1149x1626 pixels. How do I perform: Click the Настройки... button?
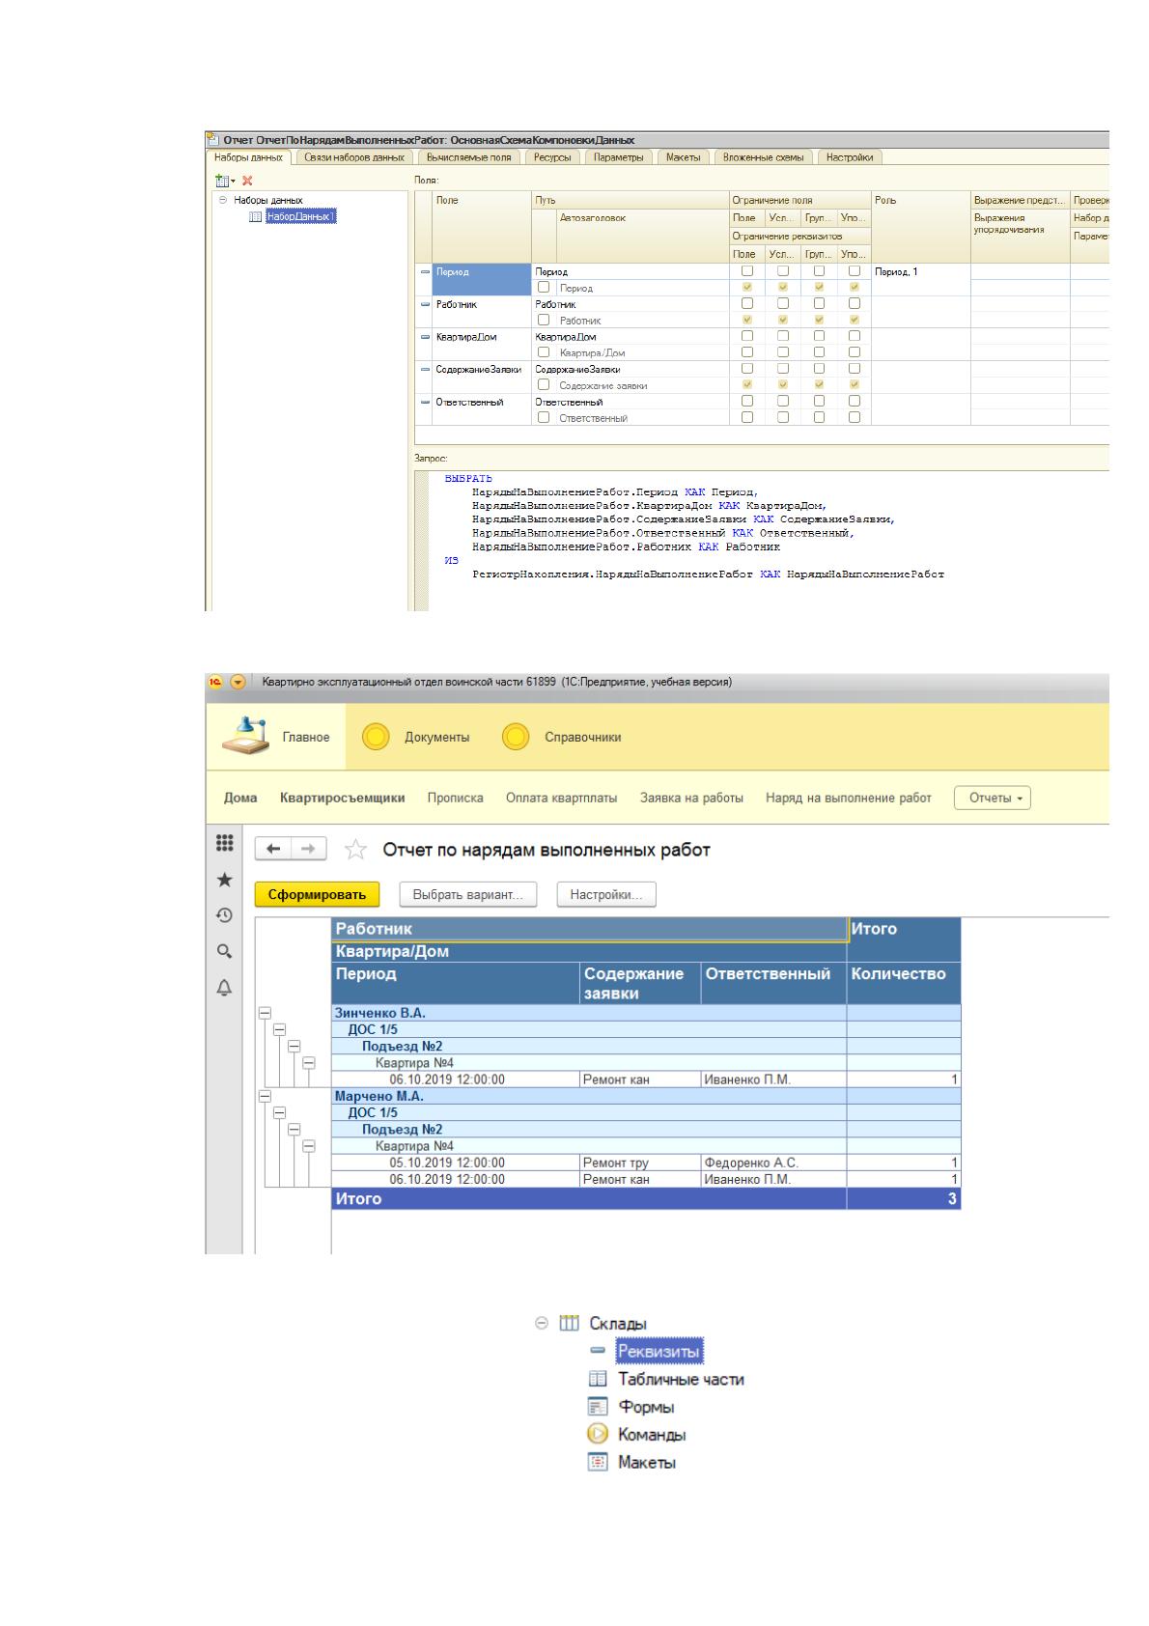[x=606, y=894]
